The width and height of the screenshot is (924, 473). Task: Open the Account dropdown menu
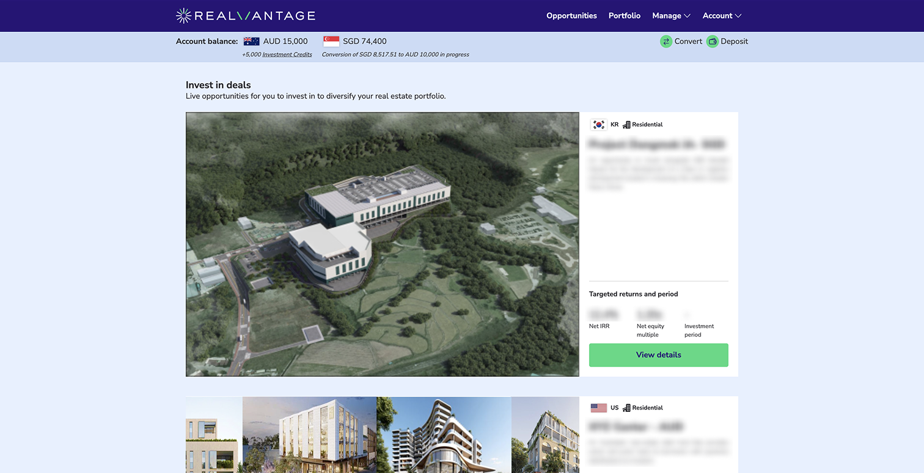pyautogui.click(x=722, y=16)
